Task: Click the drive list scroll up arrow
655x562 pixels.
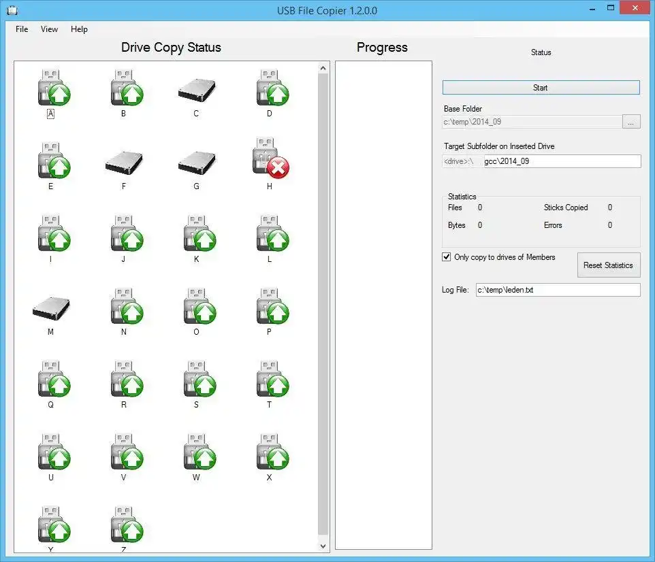Action: click(x=323, y=67)
